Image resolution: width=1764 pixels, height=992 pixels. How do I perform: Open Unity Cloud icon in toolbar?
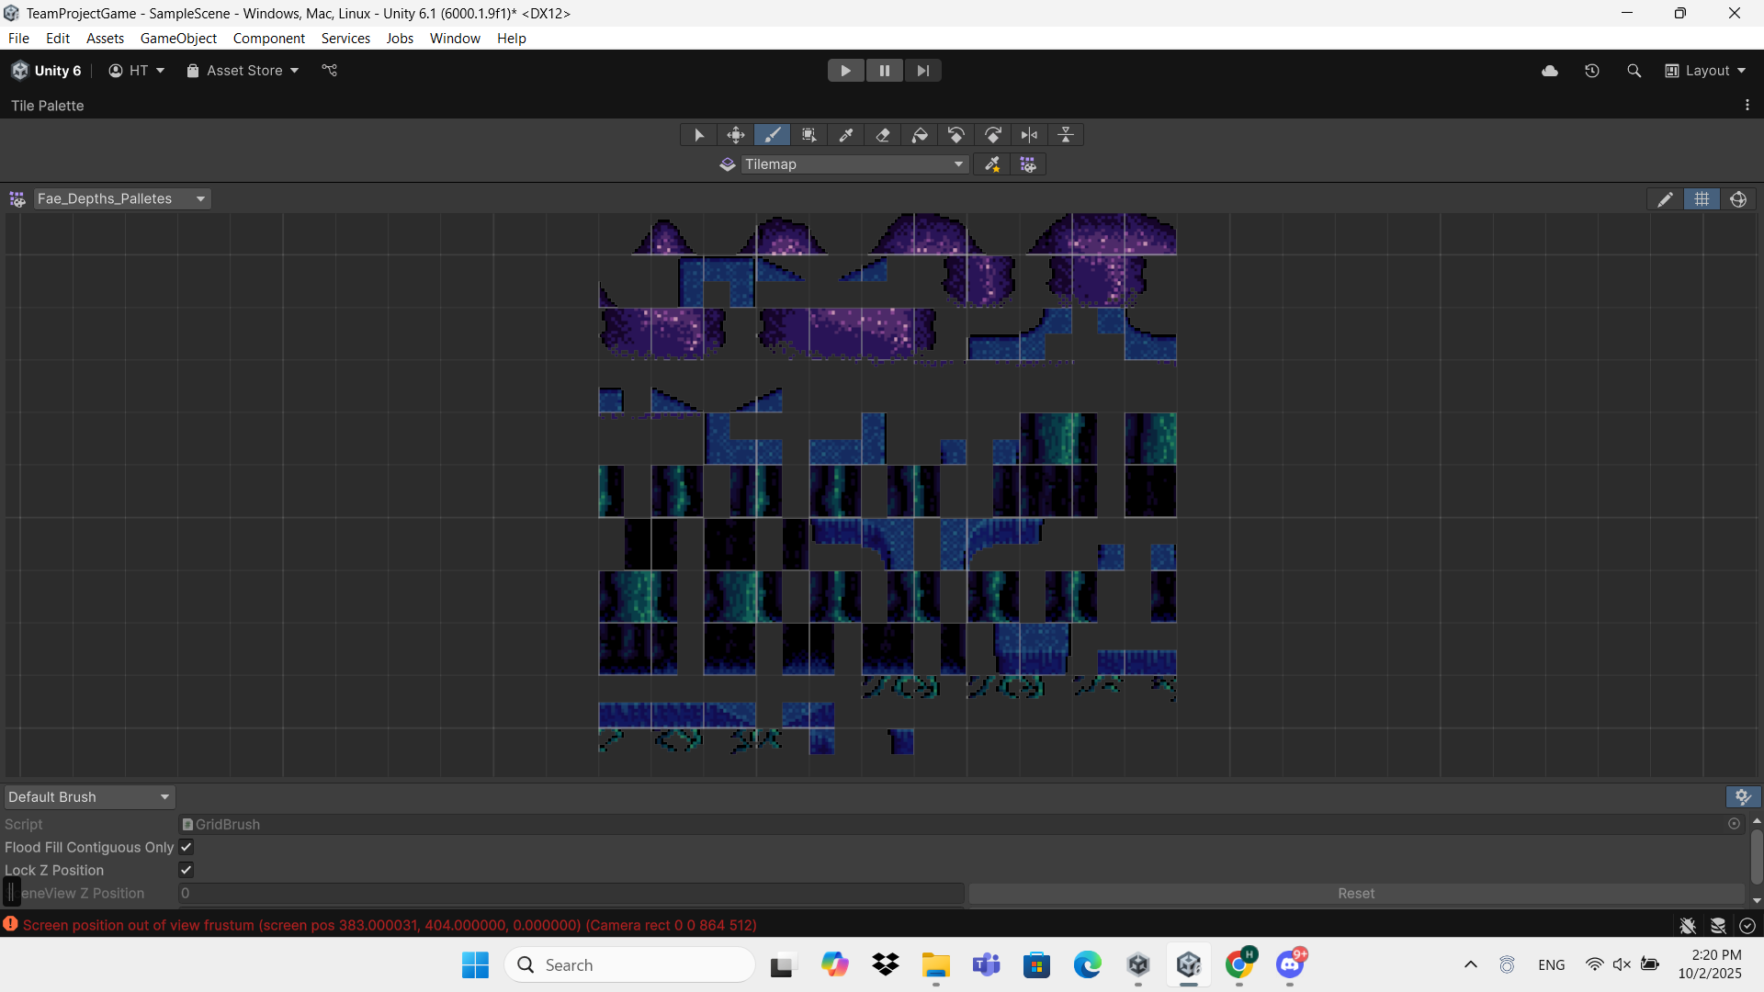point(1550,71)
